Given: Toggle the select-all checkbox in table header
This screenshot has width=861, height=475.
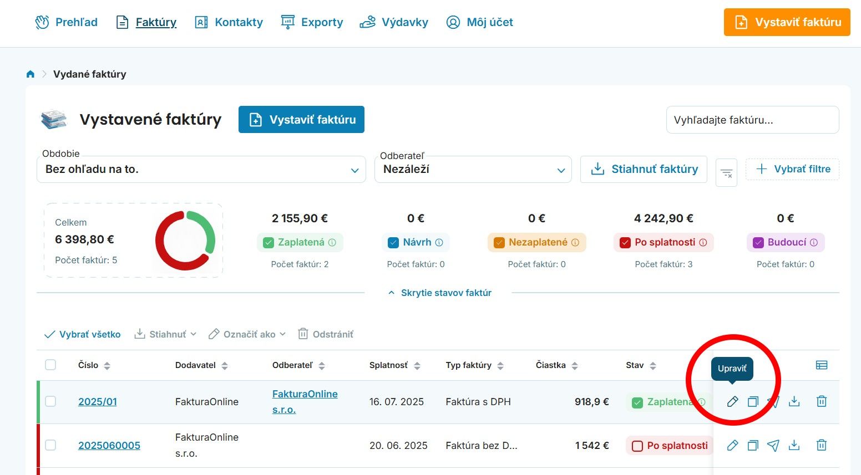Looking at the screenshot, I should coord(50,365).
